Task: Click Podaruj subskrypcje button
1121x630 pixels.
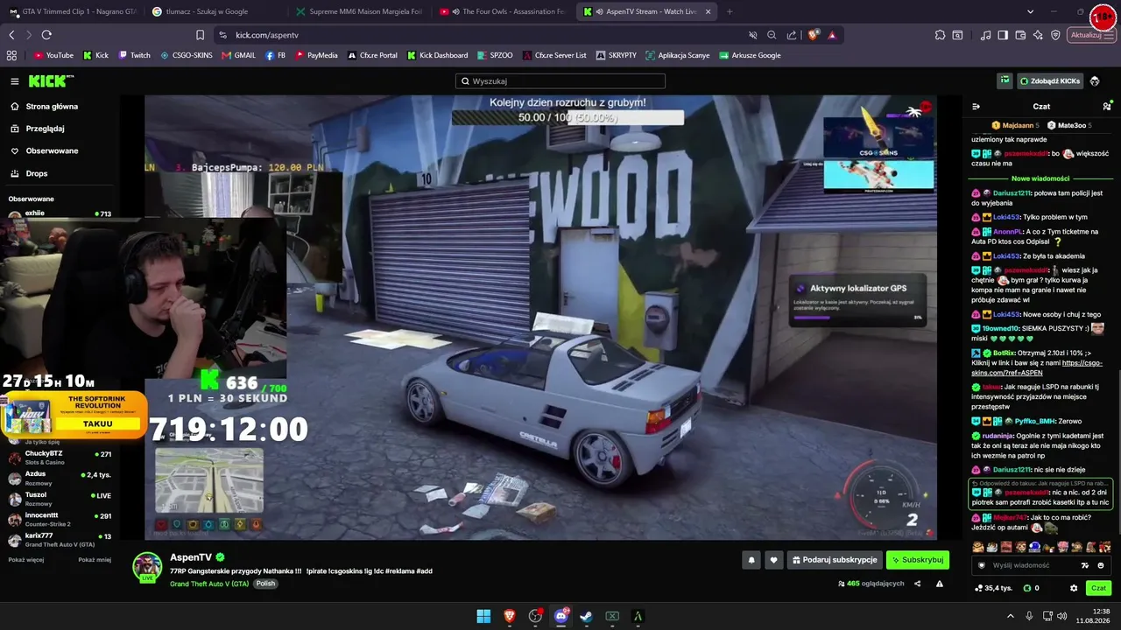Action: (835, 560)
